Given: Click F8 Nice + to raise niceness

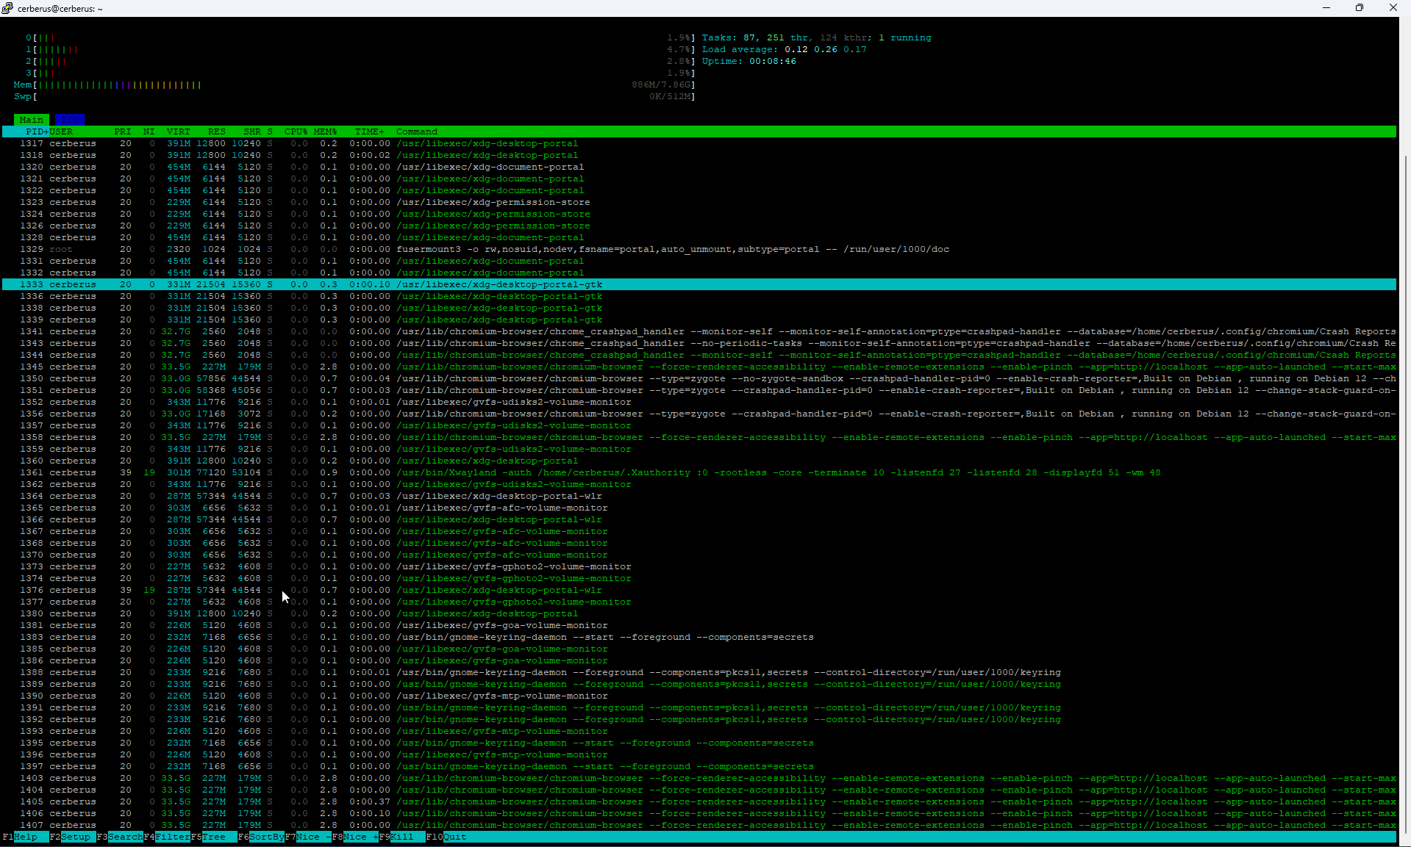Looking at the screenshot, I should point(355,837).
